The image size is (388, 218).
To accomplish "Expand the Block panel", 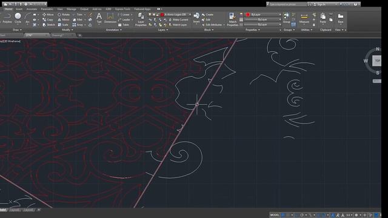I will [209, 30].
